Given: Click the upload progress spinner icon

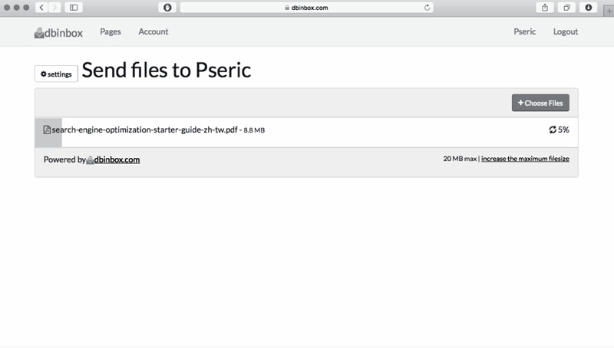Looking at the screenshot, I should tap(552, 130).
